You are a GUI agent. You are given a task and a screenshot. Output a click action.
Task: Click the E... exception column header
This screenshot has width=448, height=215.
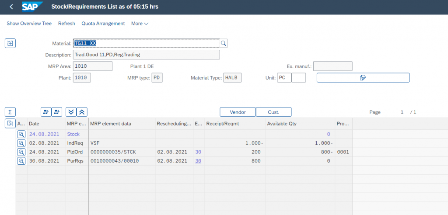coord(199,124)
